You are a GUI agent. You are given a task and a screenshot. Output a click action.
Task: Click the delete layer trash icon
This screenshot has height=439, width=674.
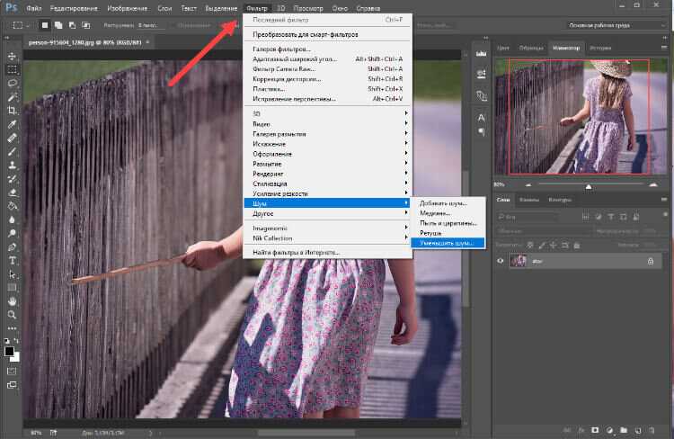[652, 430]
